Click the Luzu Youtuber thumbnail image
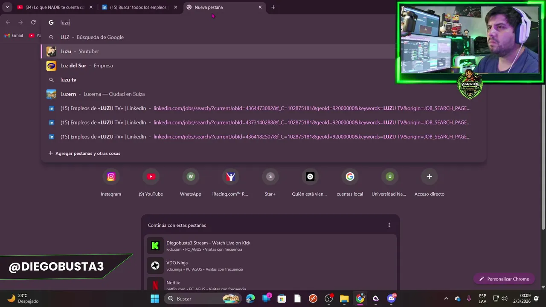Image resolution: width=546 pixels, height=307 pixels. point(51,52)
